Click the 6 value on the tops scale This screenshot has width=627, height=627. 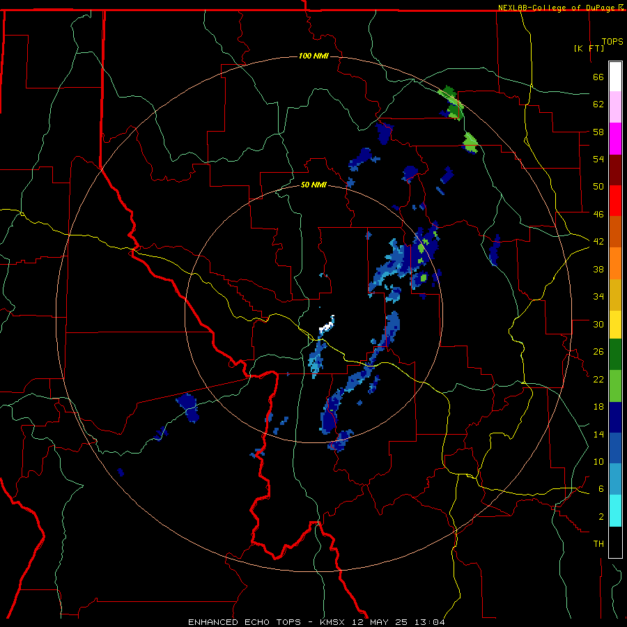(x=601, y=489)
